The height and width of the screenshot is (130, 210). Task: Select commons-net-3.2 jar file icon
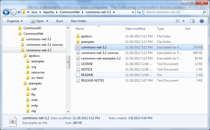[x=78, y=47]
